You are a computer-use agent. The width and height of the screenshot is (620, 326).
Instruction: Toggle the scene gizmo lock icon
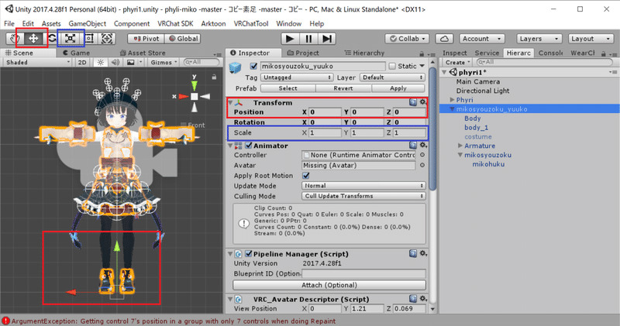coord(214,77)
